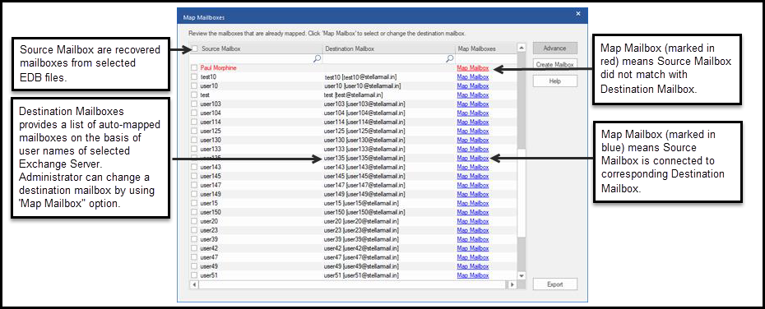Click Map Mailbox link for user104 row

click(x=473, y=113)
